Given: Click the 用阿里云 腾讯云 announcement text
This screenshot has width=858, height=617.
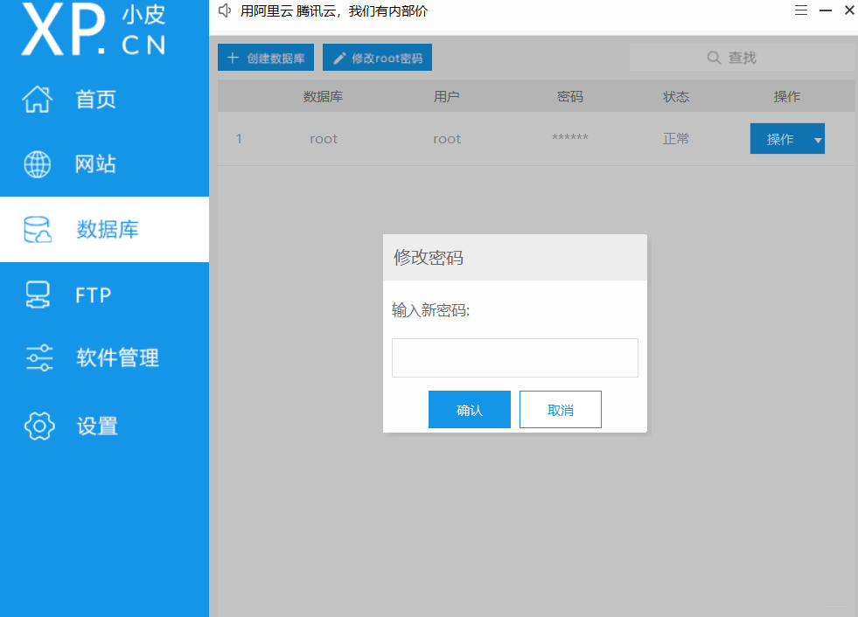Looking at the screenshot, I should click(334, 11).
